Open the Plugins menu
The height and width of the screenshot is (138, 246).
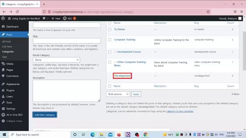10,90
